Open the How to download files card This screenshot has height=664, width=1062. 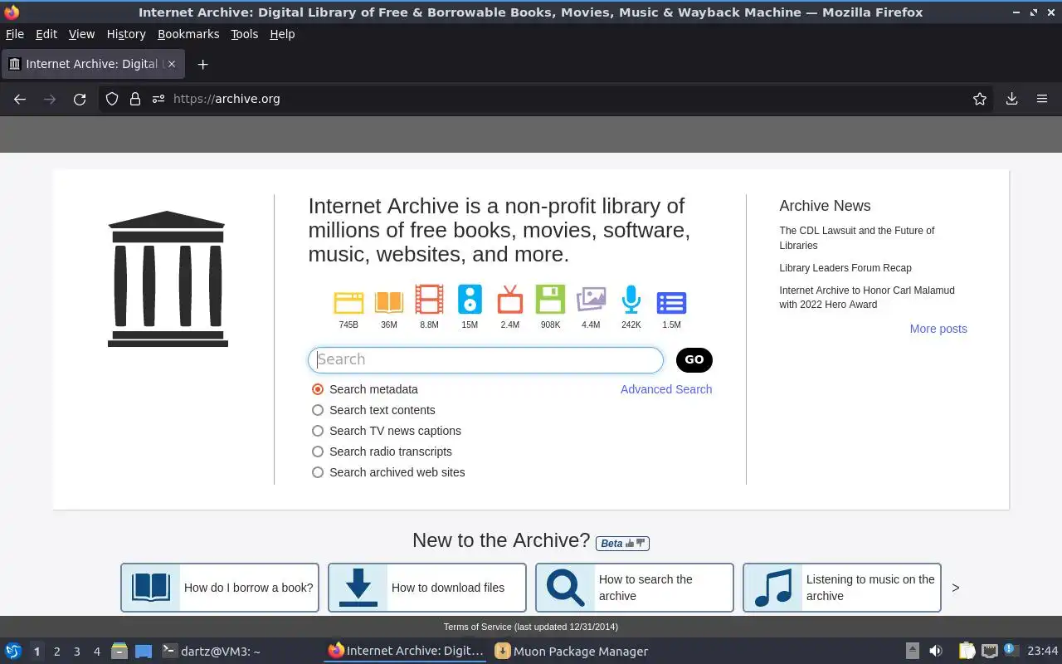427,588
